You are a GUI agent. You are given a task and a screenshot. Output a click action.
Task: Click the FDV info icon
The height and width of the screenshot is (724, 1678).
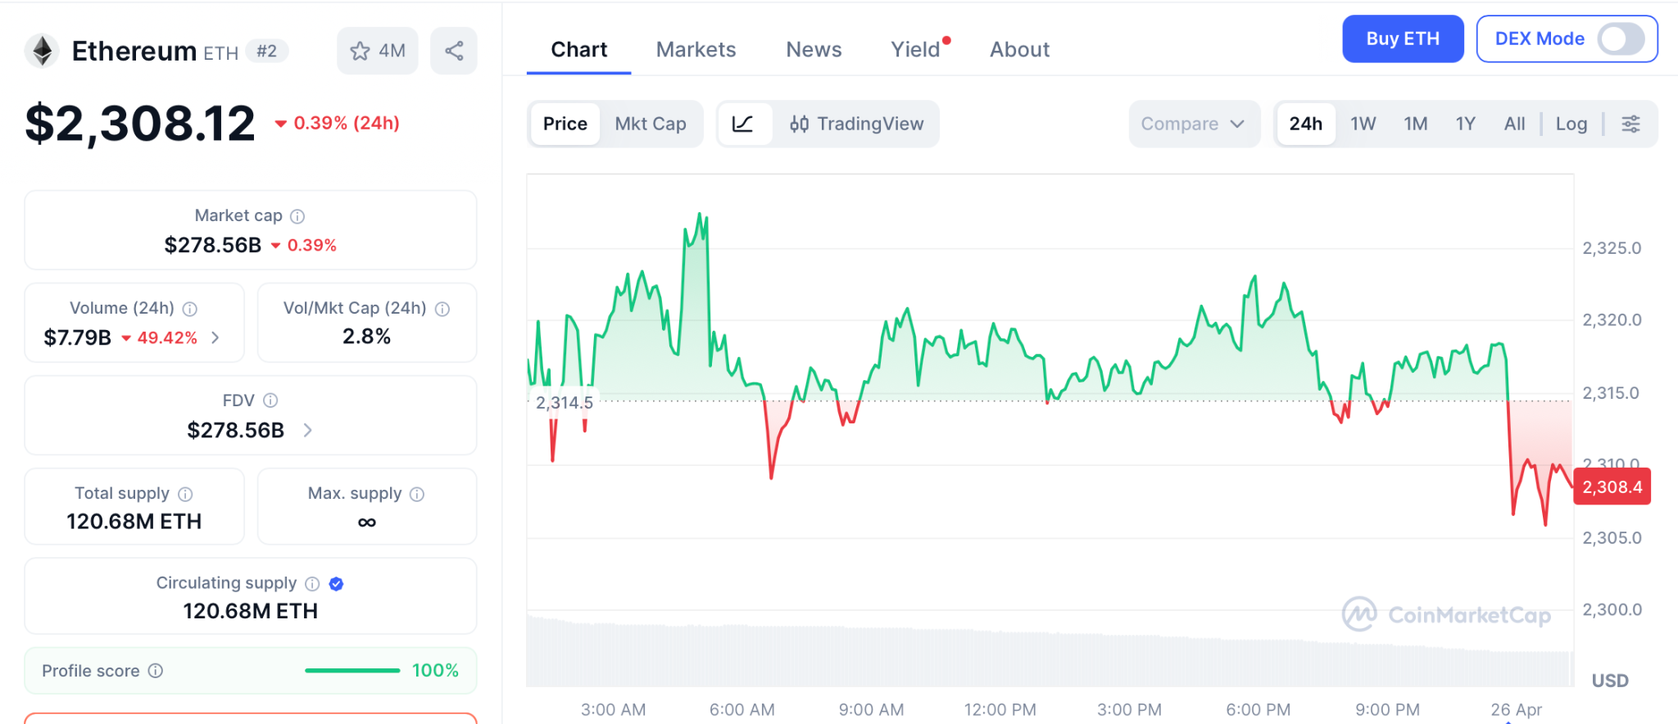pyautogui.click(x=270, y=400)
